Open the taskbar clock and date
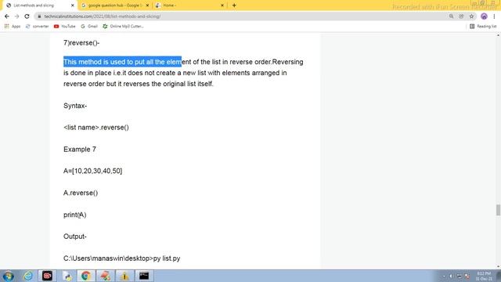501x282 pixels. click(484, 276)
